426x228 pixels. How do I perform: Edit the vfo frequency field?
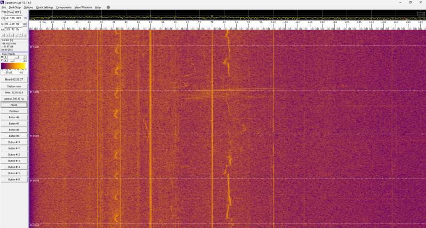click(x=13, y=18)
